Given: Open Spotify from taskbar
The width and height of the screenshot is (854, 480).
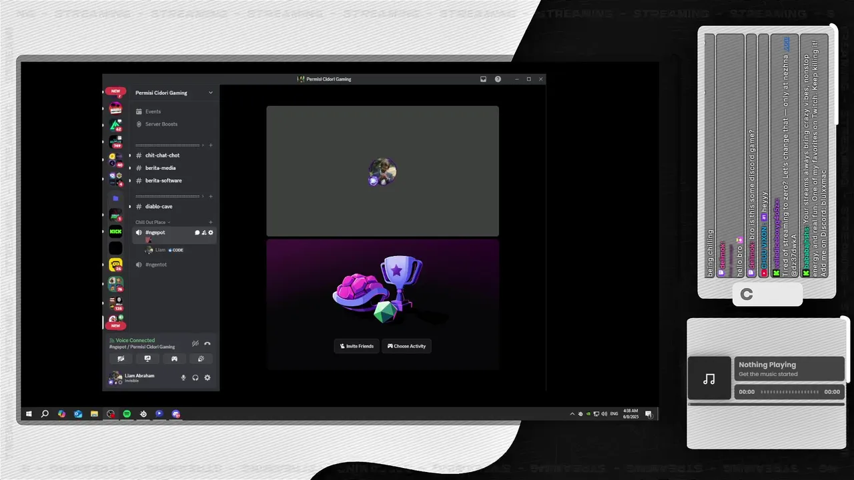Looking at the screenshot, I should point(127,414).
